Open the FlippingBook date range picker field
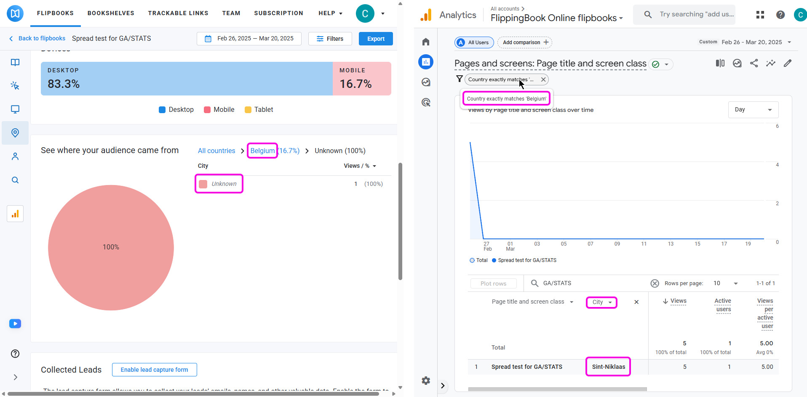Screen dimensions: 807x397 pos(249,39)
